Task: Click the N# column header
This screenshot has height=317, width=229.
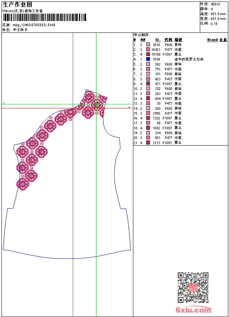Action: pos(143,40)
